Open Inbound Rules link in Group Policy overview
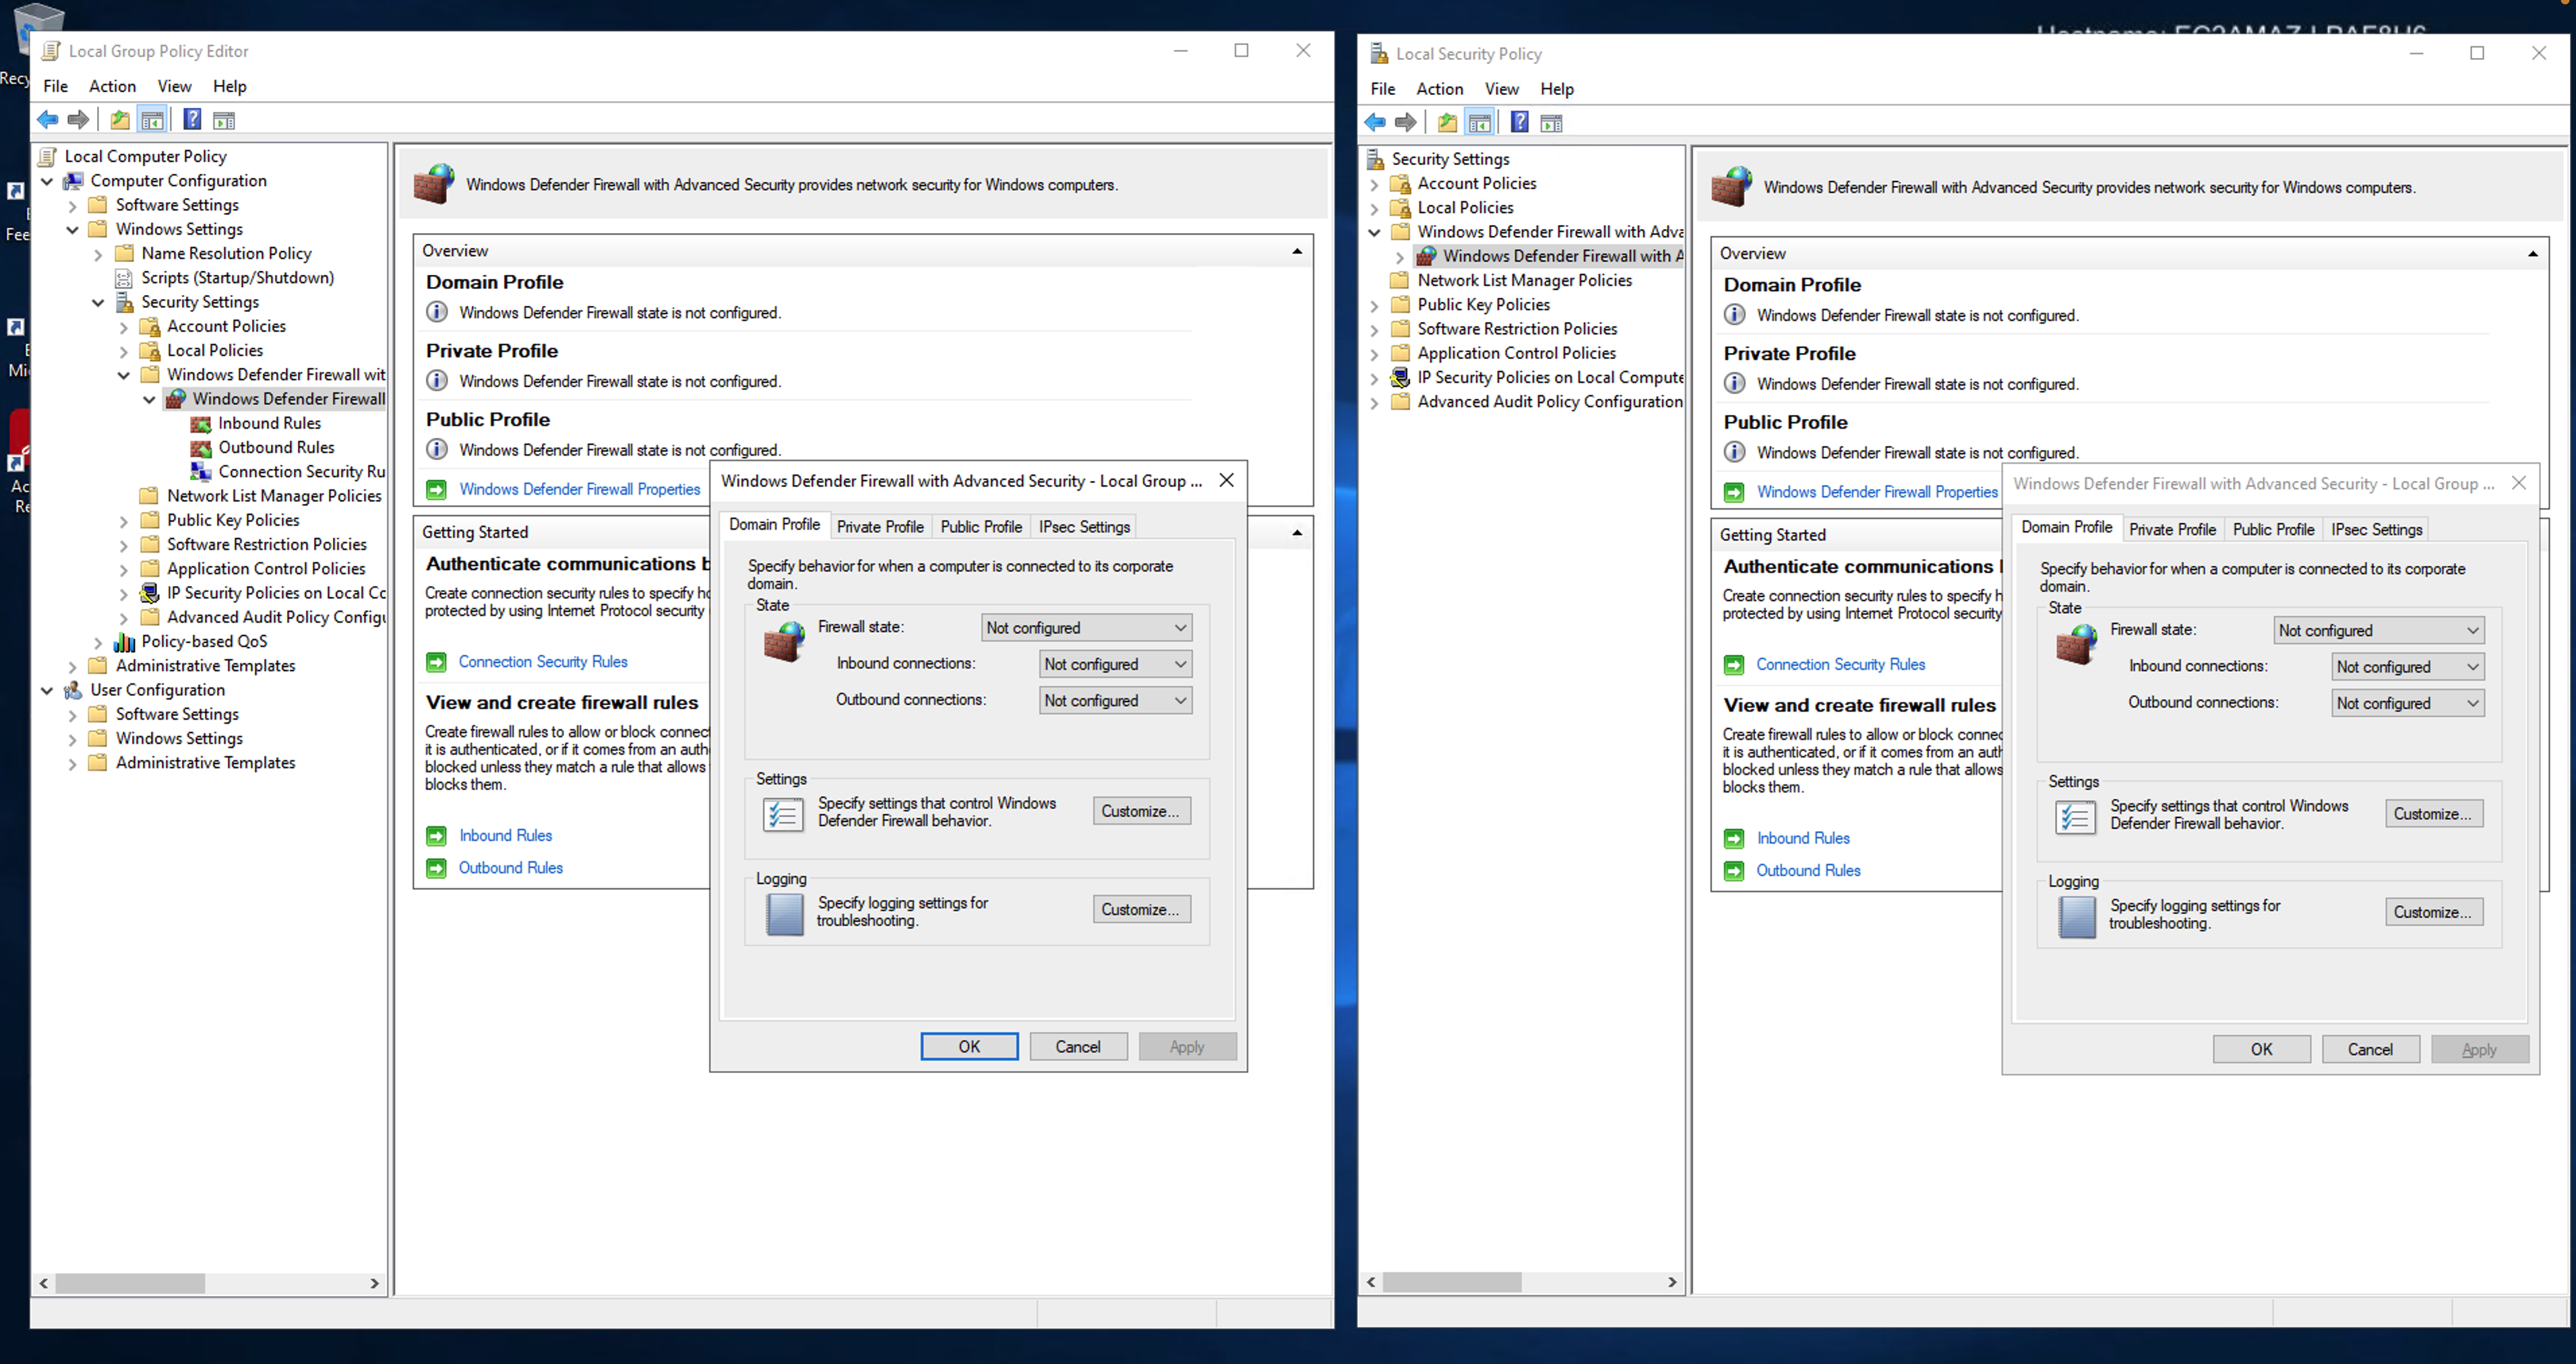Viewport: 2576px width, 1364px height. coord(505,835)
